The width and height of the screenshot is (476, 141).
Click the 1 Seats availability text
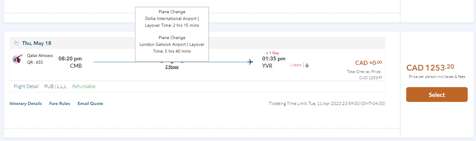tap(296, 65)
